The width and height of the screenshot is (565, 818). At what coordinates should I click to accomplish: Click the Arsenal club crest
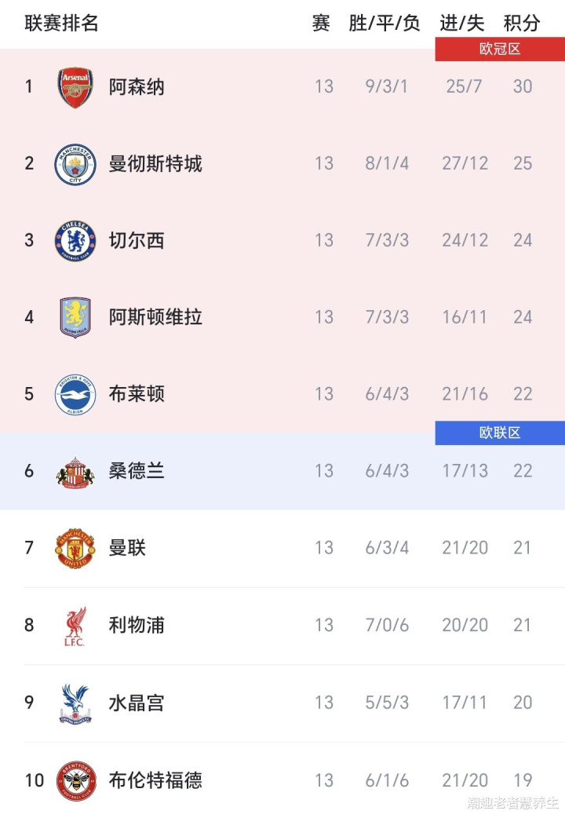coord(75,87)
